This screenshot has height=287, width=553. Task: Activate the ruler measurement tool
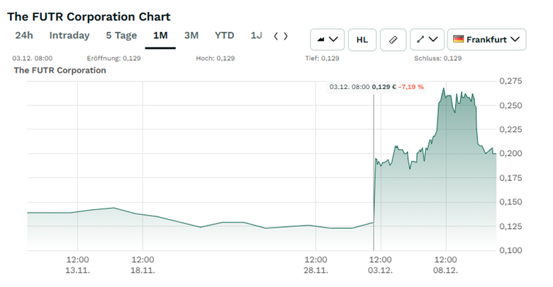[393, 40]
